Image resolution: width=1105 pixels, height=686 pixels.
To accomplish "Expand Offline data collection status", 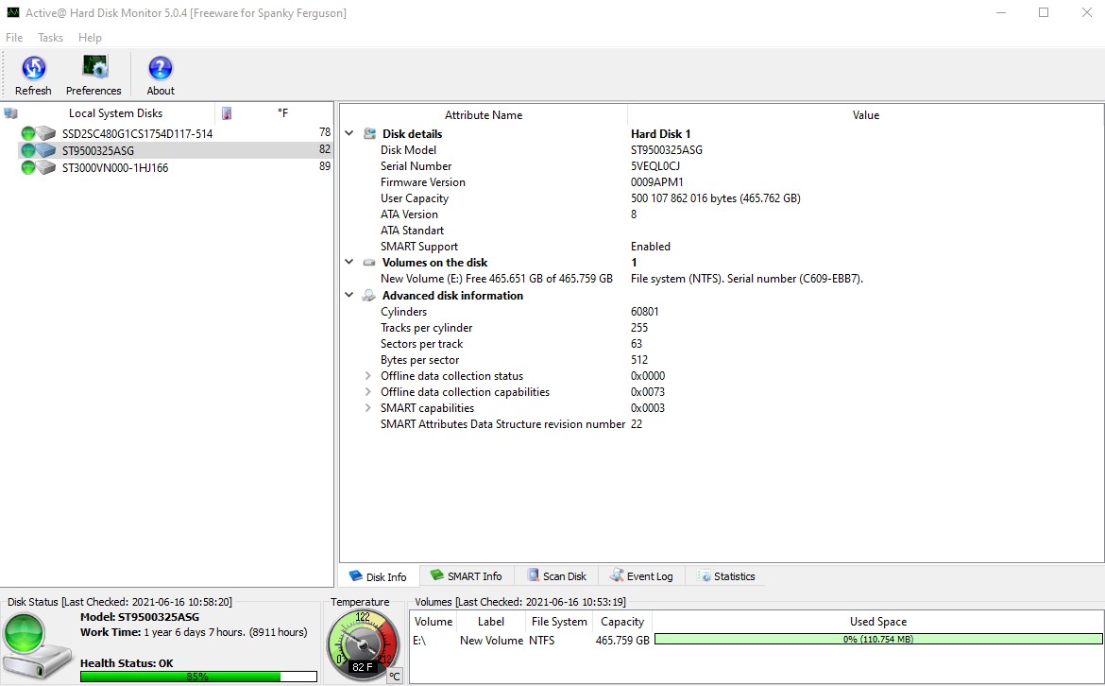I will point(368,376).
